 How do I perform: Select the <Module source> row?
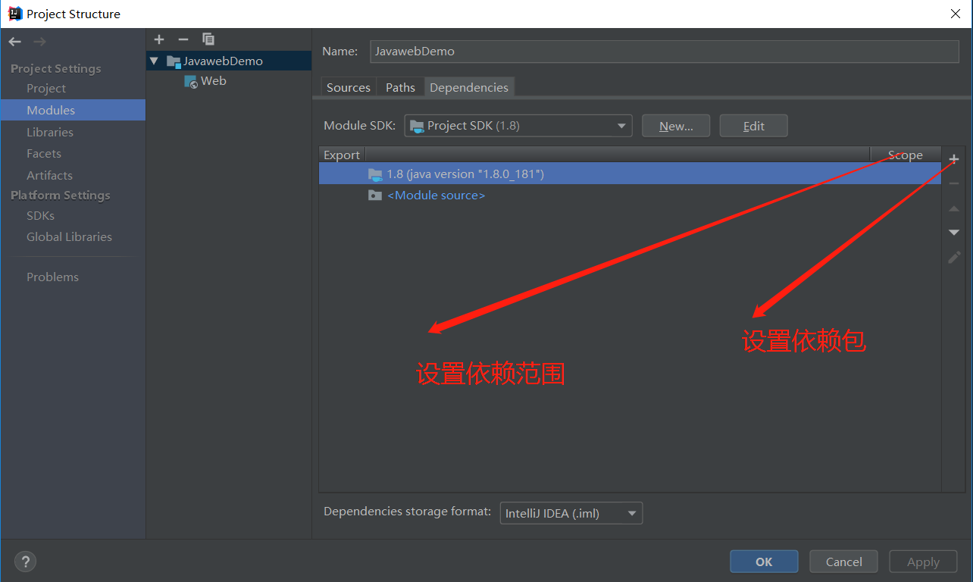(x=630, y=196)
